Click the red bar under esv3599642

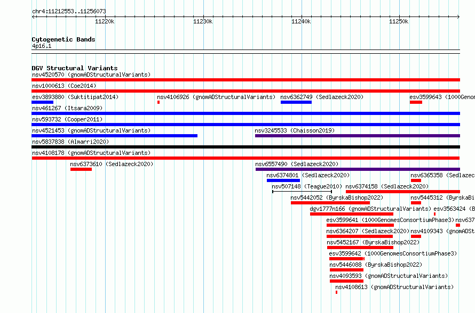point(347,259)
